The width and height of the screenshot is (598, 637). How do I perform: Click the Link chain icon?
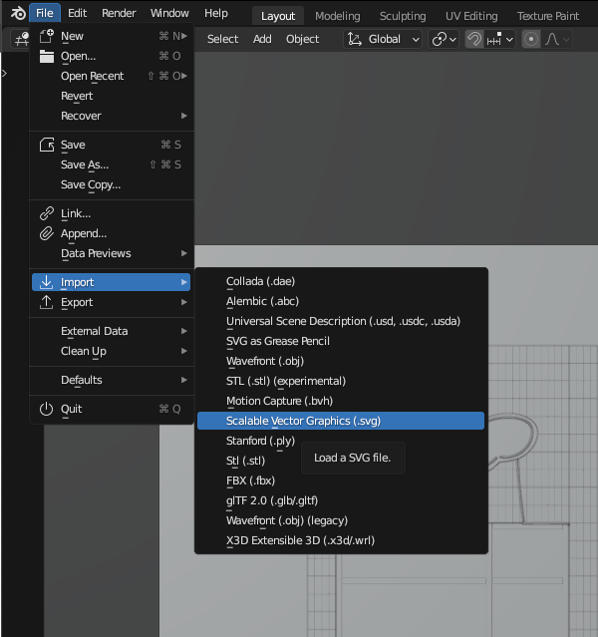47,213
